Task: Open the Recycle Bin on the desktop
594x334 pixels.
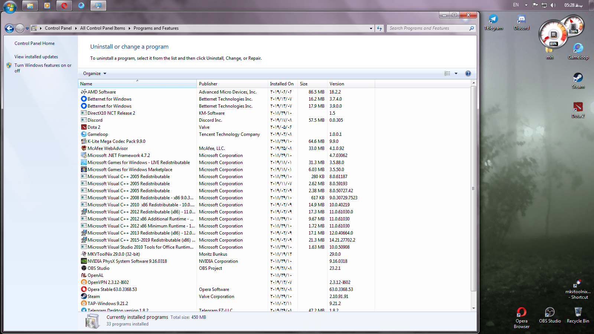Action: (x=578, y=315)
